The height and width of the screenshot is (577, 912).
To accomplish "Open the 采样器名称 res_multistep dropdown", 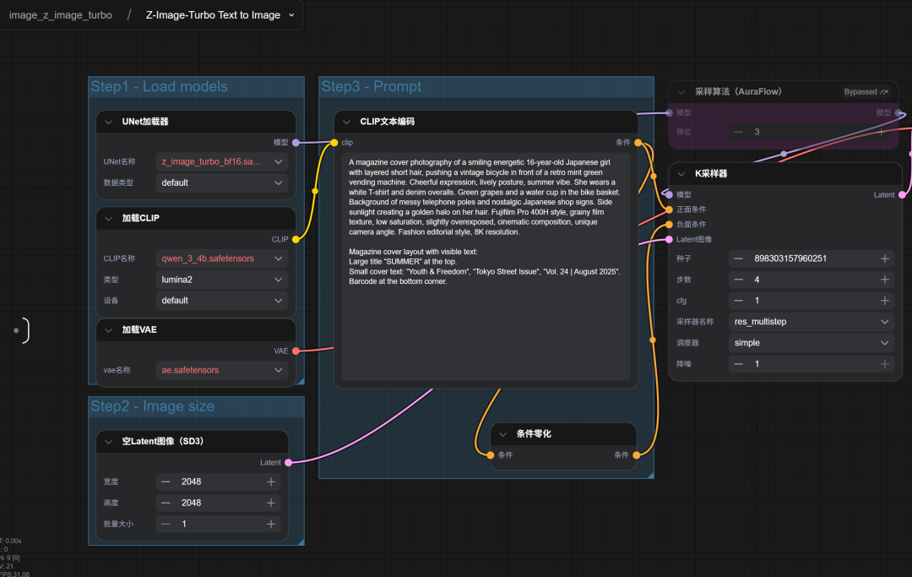I will 811,322.
